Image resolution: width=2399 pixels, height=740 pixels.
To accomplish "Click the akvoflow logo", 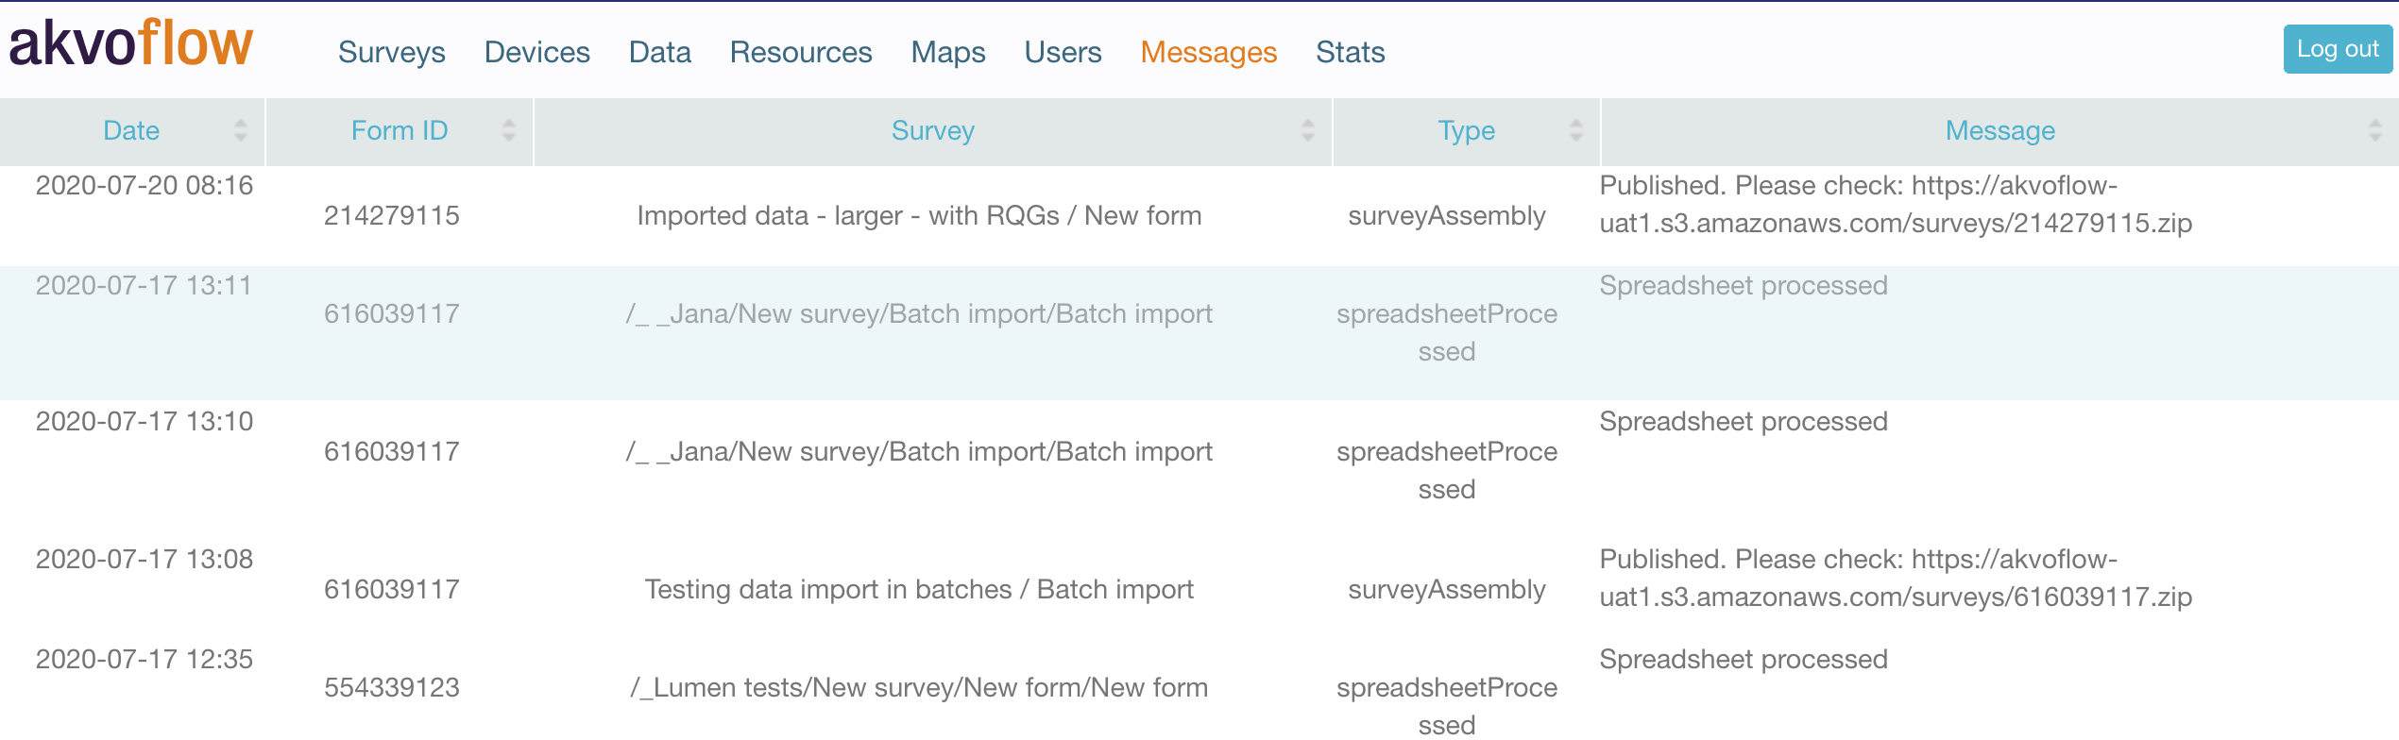I will (131, 44).
